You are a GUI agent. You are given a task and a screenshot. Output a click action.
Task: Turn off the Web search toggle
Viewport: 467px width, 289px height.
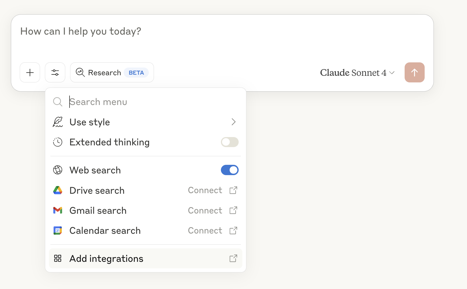coord(229,170)
